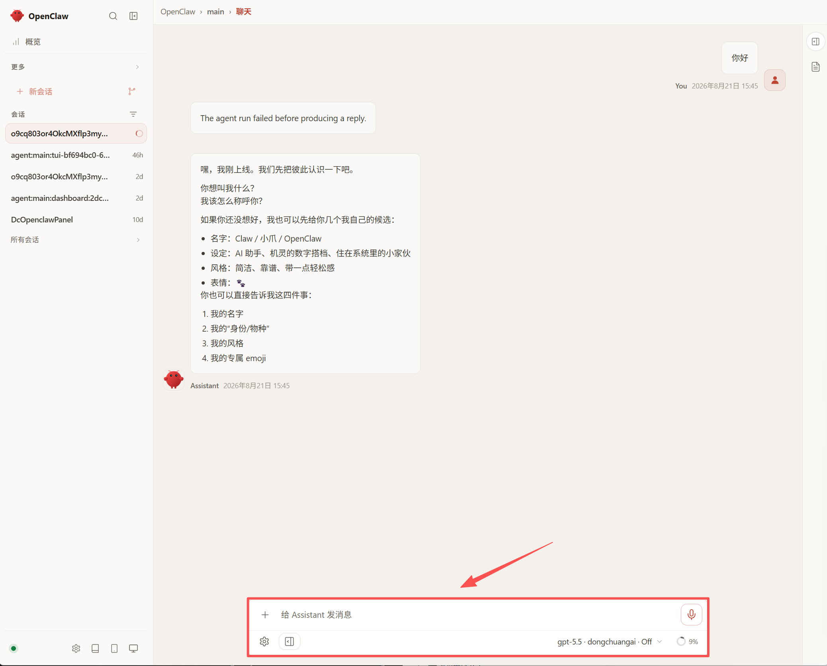Click the plus attachment icon in composer

(265, 615)
